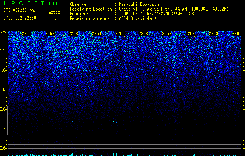Click the 0.6 kHz frequency axis label
Screen dimensions: 245x156
[3, 148]
